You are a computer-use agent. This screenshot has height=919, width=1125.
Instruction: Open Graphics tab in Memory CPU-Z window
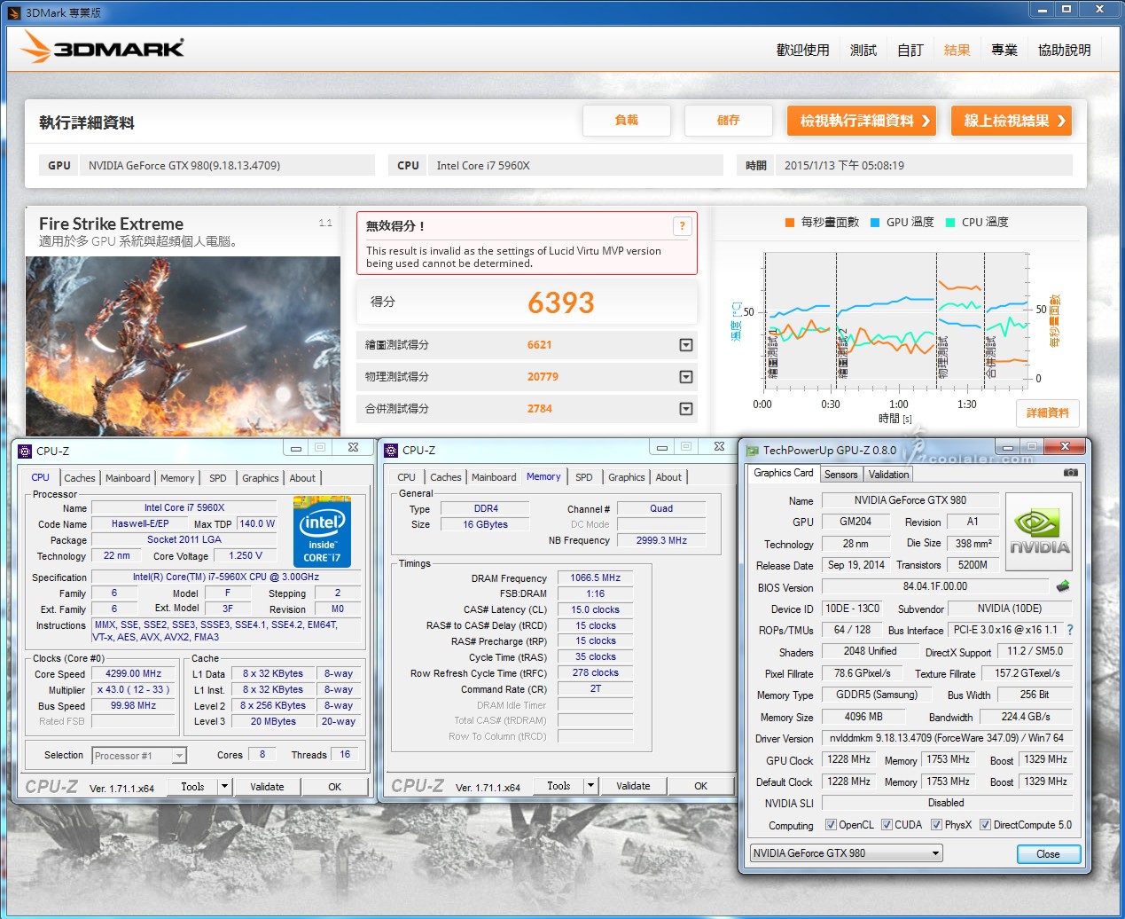coord(627,477)
